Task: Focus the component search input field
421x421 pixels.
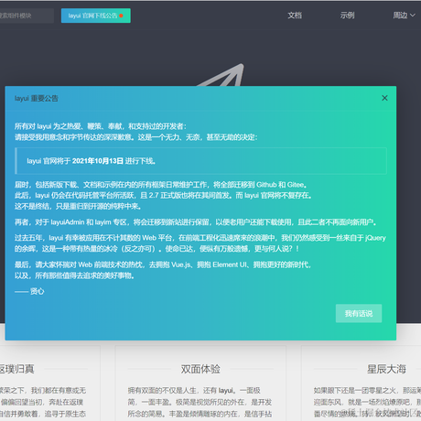Action: click(x=26, y=16)
